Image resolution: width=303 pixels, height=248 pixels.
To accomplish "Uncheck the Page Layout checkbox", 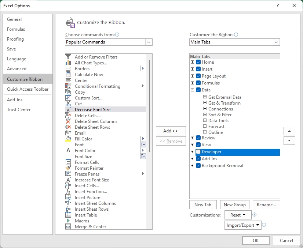I will point(198,76).
